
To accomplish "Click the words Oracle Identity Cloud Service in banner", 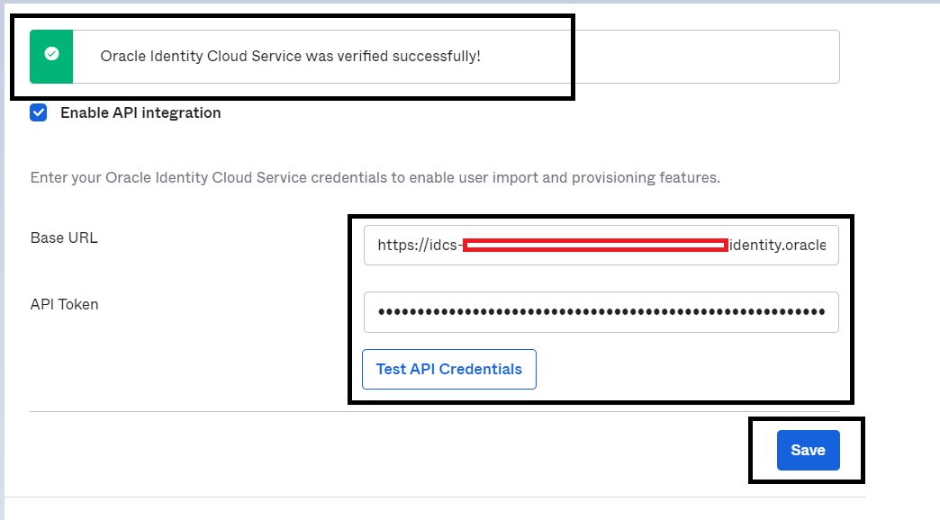I will [201, 57].
